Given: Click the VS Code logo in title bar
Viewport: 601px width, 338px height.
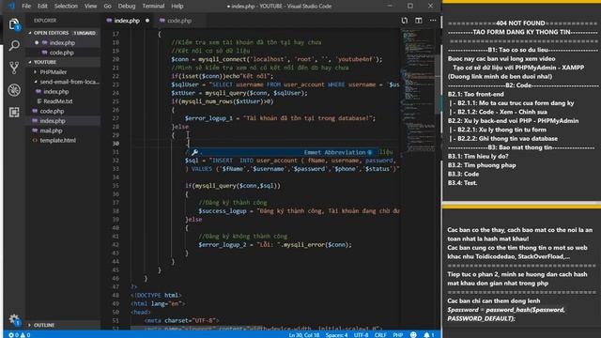Looking at the screenshot, I should (x=11, y=7).
